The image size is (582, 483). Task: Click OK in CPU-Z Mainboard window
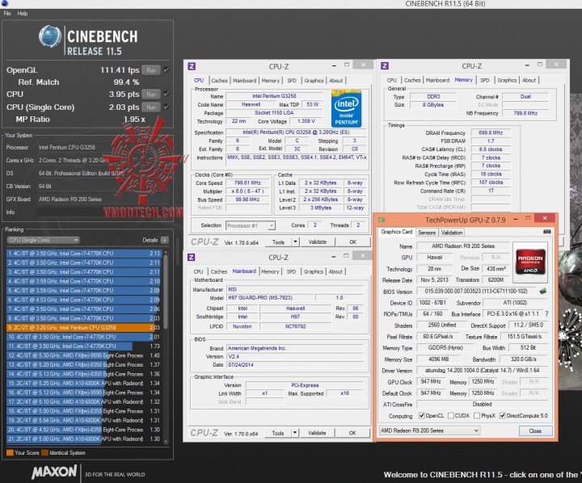click(x=352, y=433)
